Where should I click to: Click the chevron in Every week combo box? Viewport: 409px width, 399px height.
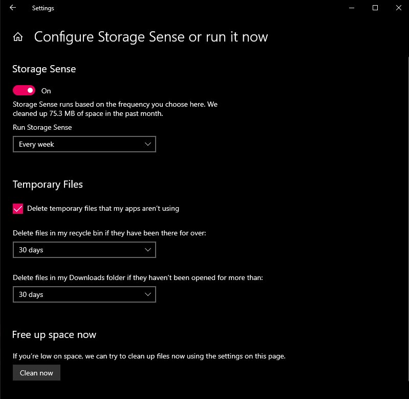[148, 144]
